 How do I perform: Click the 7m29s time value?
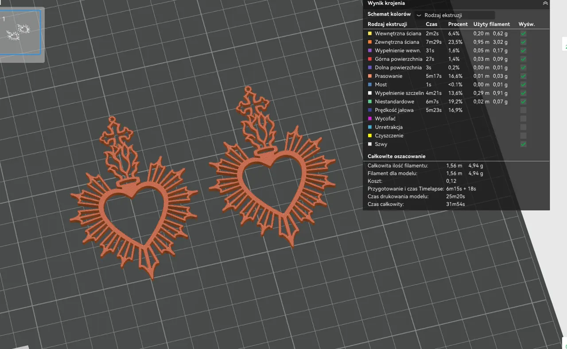point(433,42)
